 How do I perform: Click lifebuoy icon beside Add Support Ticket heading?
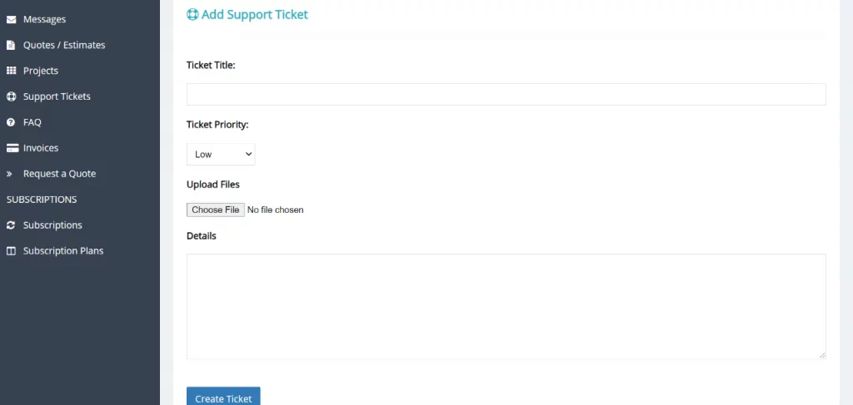tap(192, 15)
